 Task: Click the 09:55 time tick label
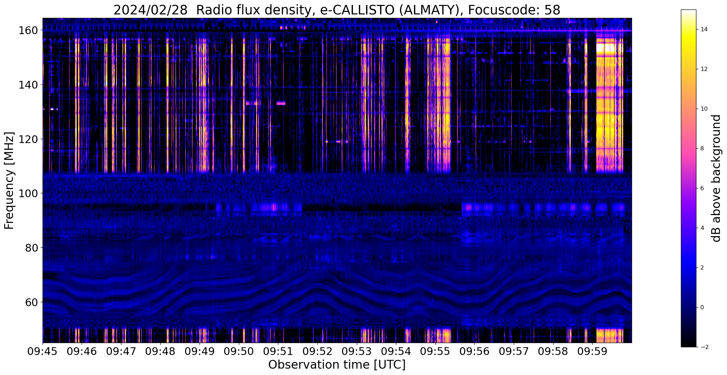[435, 351]
